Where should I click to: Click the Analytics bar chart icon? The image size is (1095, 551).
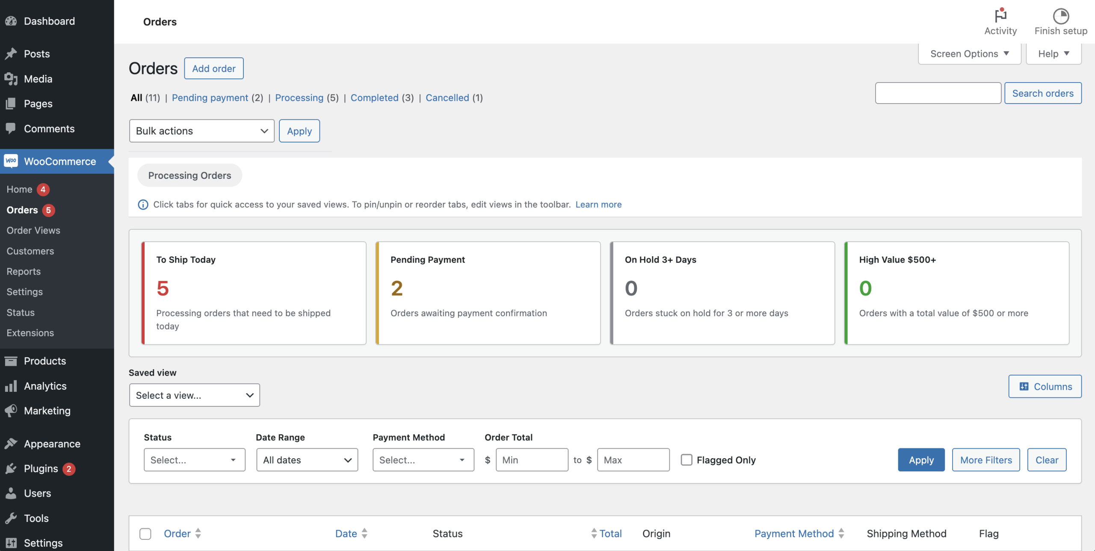11,386
